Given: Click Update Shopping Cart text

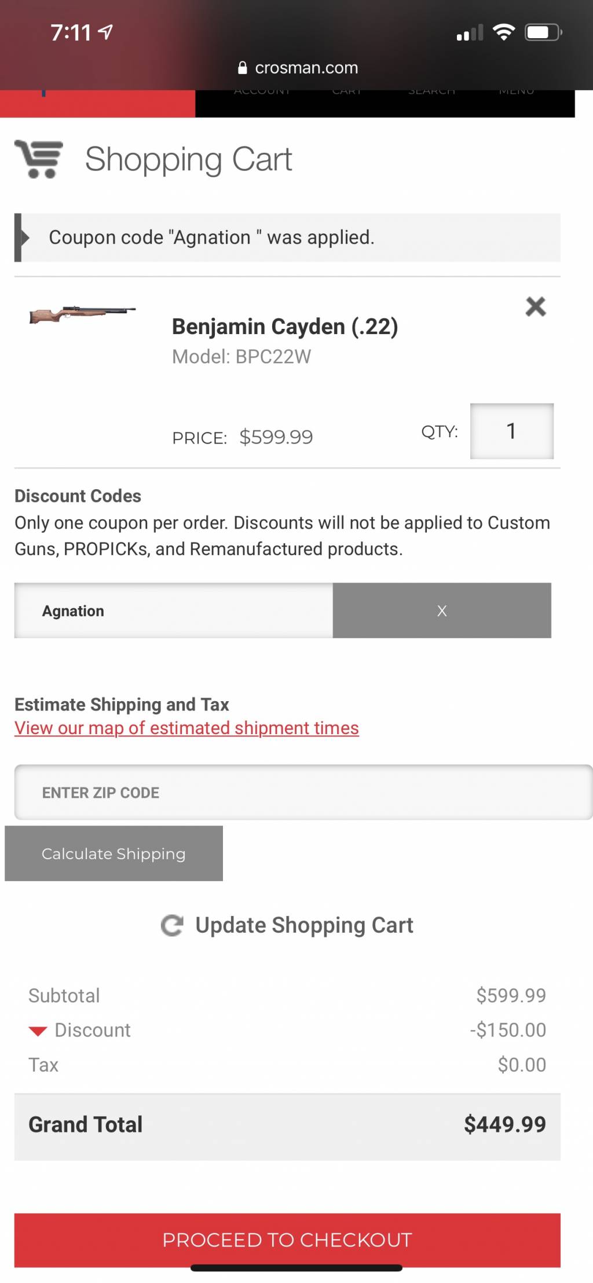Looking at the screenshot, I should pos(304,925).
